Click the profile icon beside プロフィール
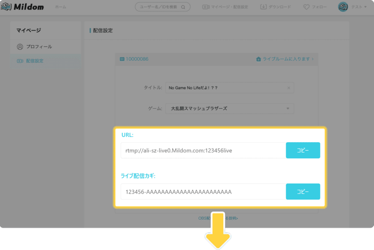 pyautogui.click(x=20, y=47)
